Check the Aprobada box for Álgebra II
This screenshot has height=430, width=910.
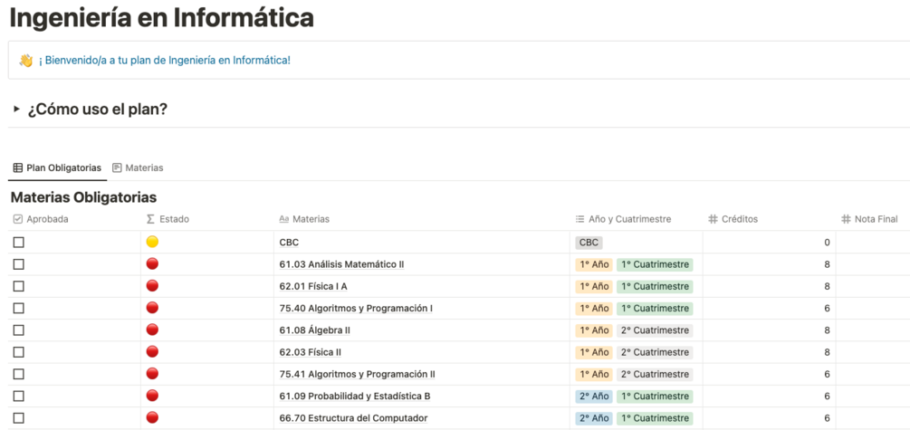pyautogui.click(x=19, y=330)
